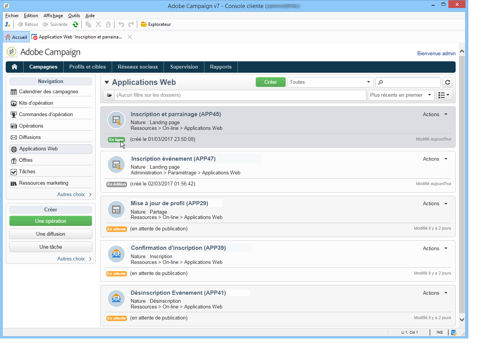
Task: Open the Toutes filter dropdown
Action: 330,82
